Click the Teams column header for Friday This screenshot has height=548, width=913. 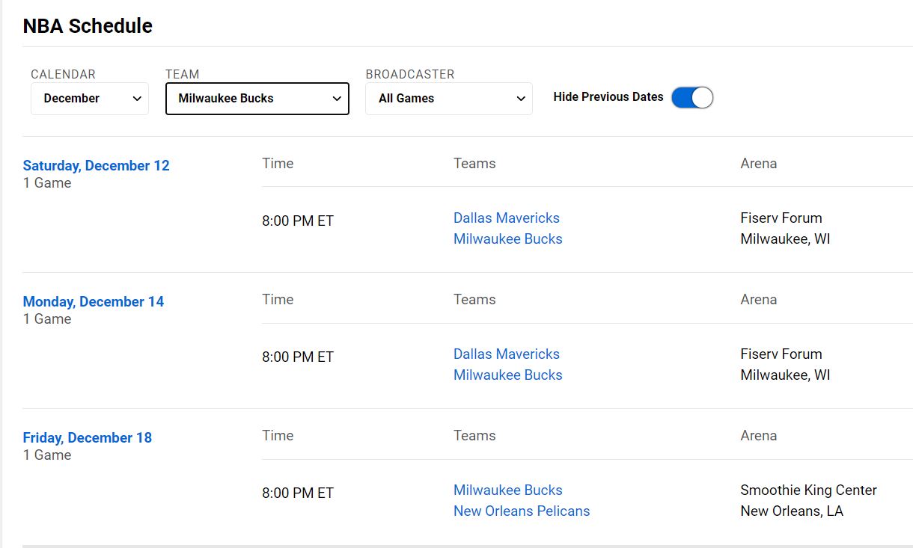coord(474,436)
